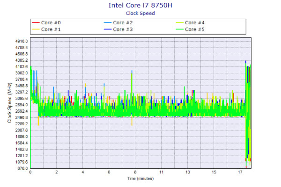Click the dark blue Core #3 legend line
This screenshot has width=281, height=187.
[108, 29]
